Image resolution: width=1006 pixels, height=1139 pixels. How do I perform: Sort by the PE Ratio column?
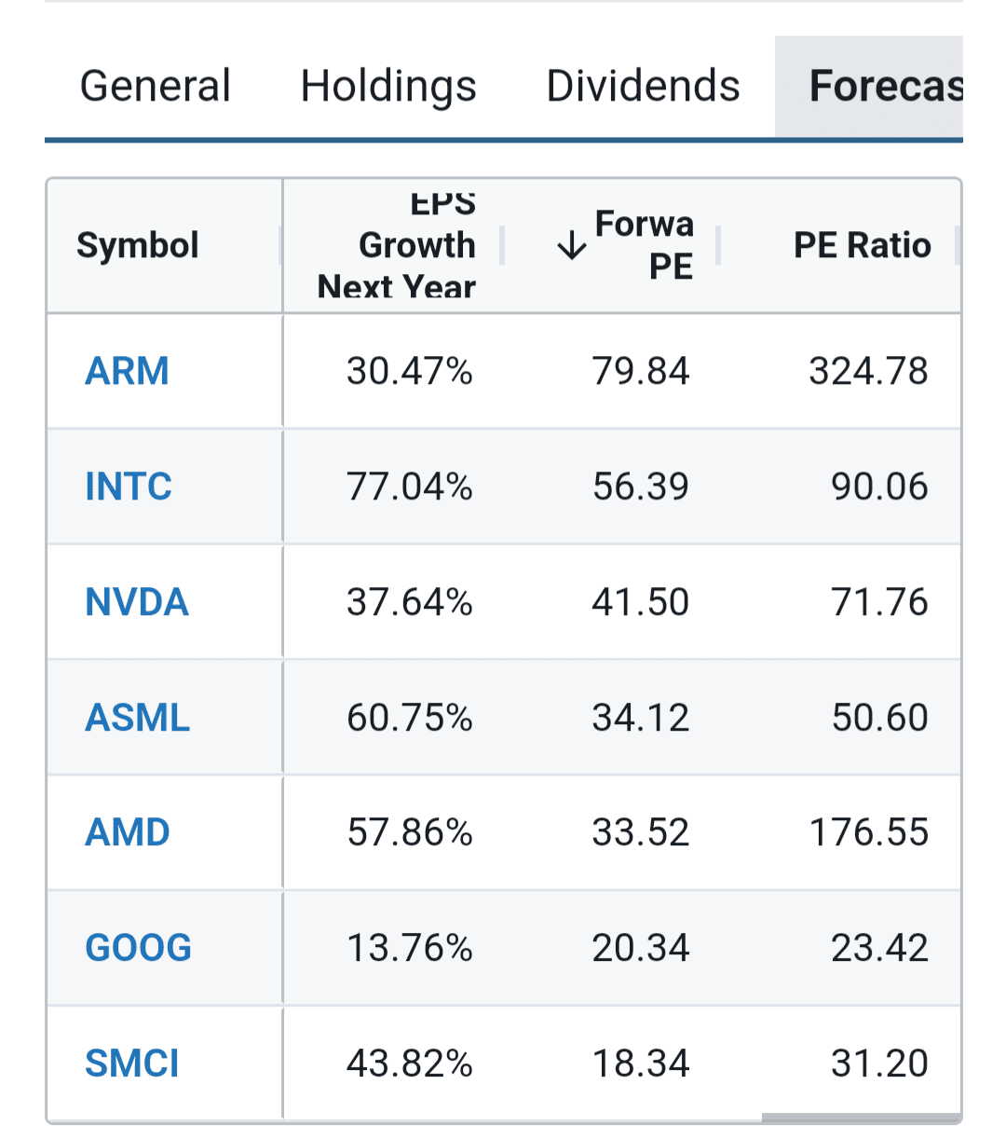(x=862, y=246)
